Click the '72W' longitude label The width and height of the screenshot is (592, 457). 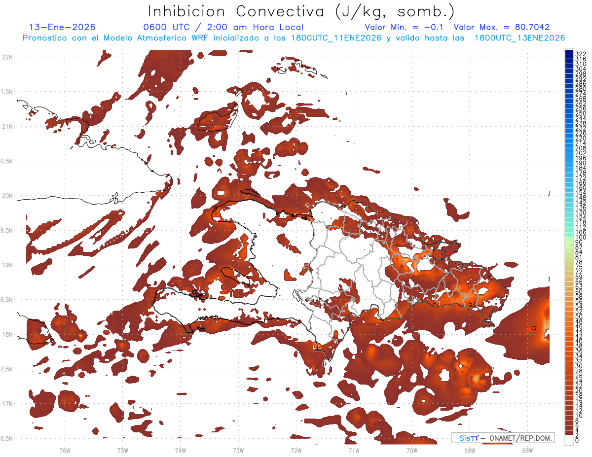pyautogui.click(x=296, y=450)
